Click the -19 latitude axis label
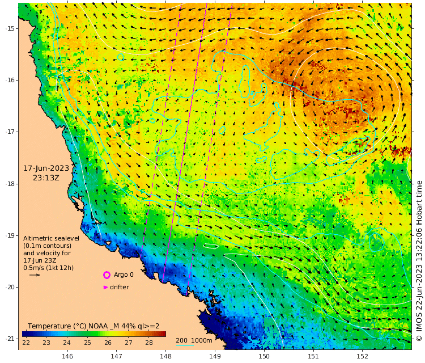Screen dimensions: 425x363 [x=10, y=235]
